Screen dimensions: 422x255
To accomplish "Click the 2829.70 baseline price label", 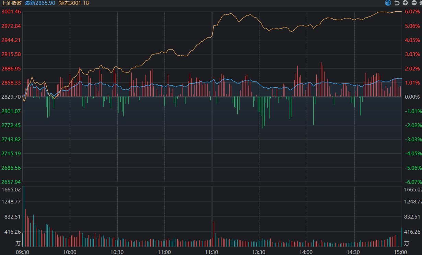I will (11, 97).
